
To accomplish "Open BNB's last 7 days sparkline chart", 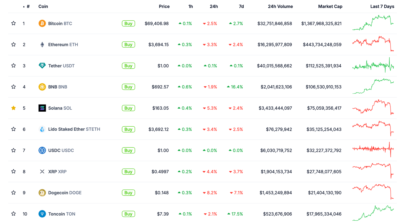I will [373, 86].
